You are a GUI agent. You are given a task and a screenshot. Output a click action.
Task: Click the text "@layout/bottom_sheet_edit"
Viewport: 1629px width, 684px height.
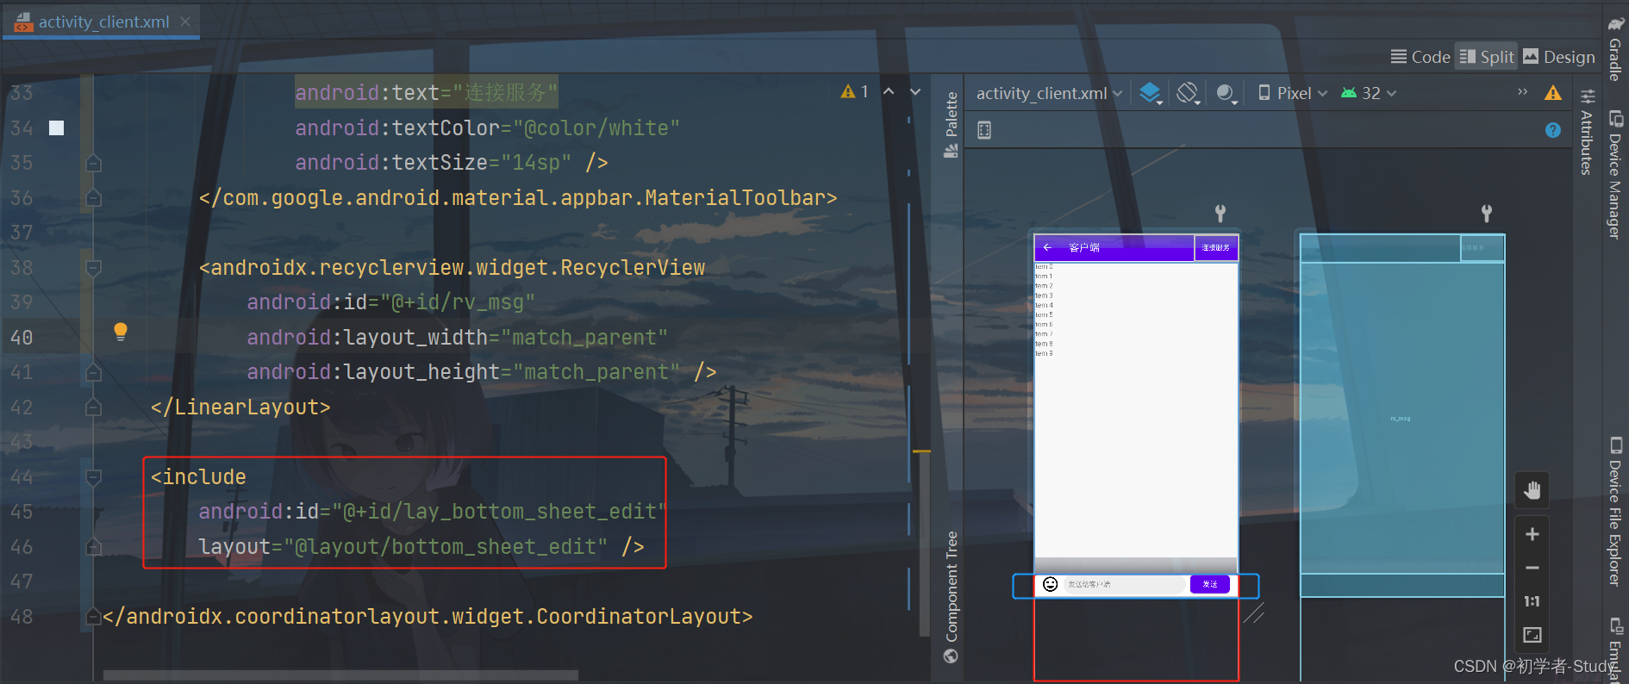(446, 547)
